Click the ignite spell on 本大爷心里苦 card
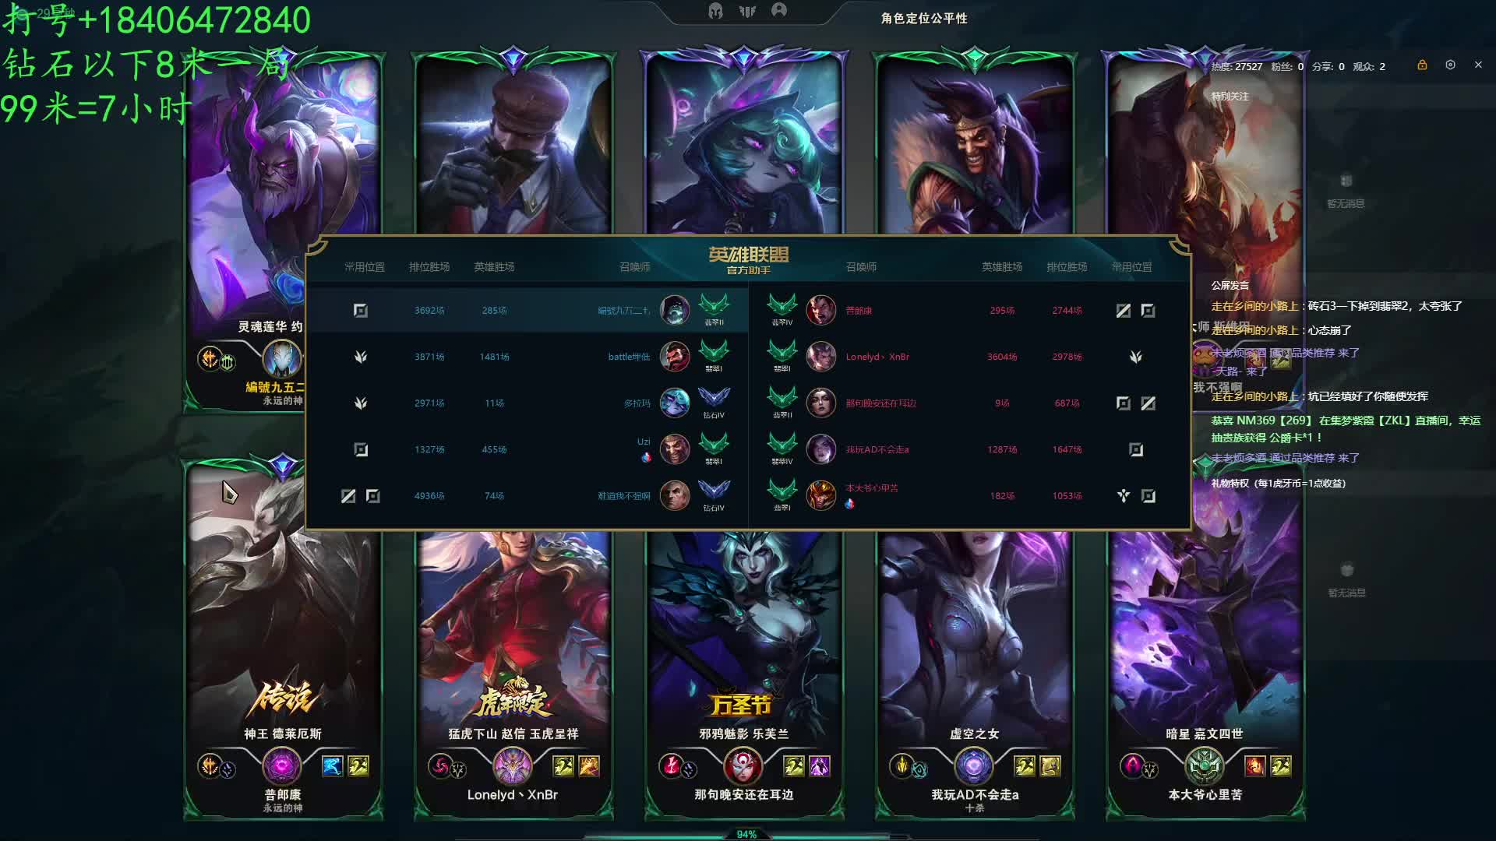 coord(1254,766)
